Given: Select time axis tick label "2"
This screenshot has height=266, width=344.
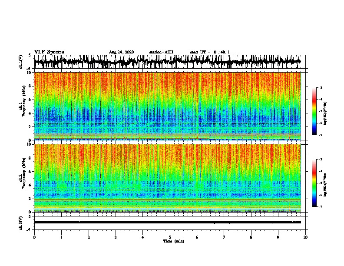Looking at the screenshot, I should click(x=89, y=237).
